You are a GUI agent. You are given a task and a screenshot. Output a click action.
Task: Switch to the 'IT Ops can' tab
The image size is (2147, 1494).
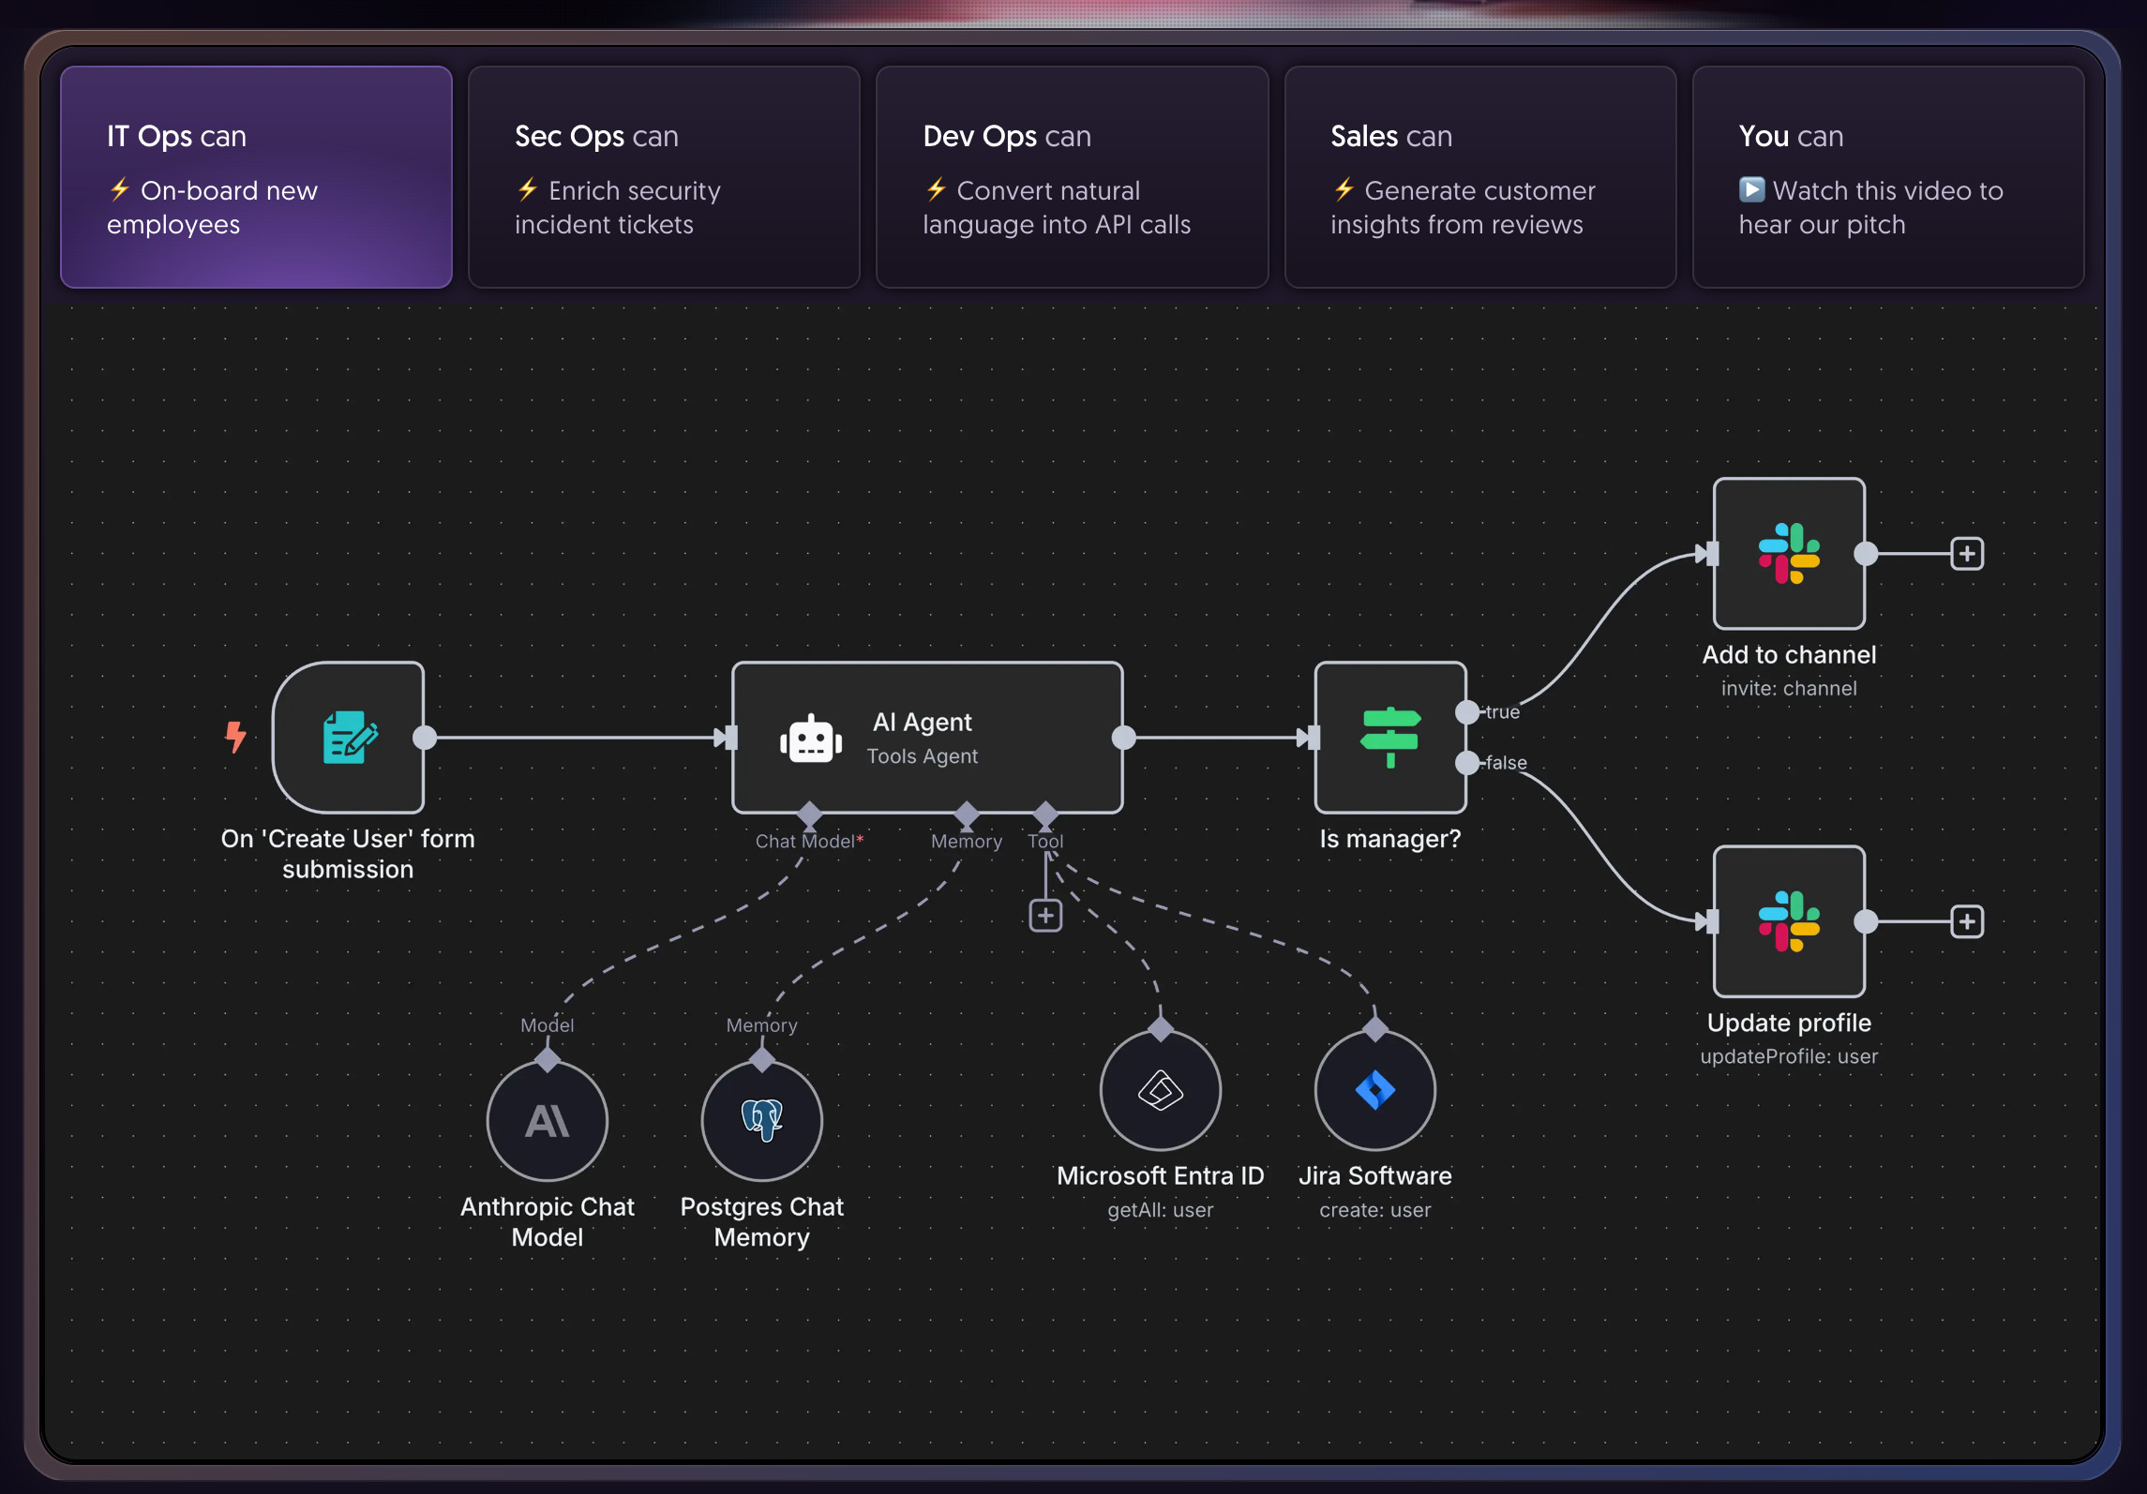pos(256,177)
